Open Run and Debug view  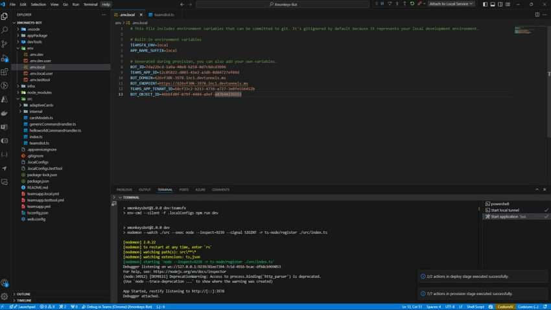click(5, 58)
